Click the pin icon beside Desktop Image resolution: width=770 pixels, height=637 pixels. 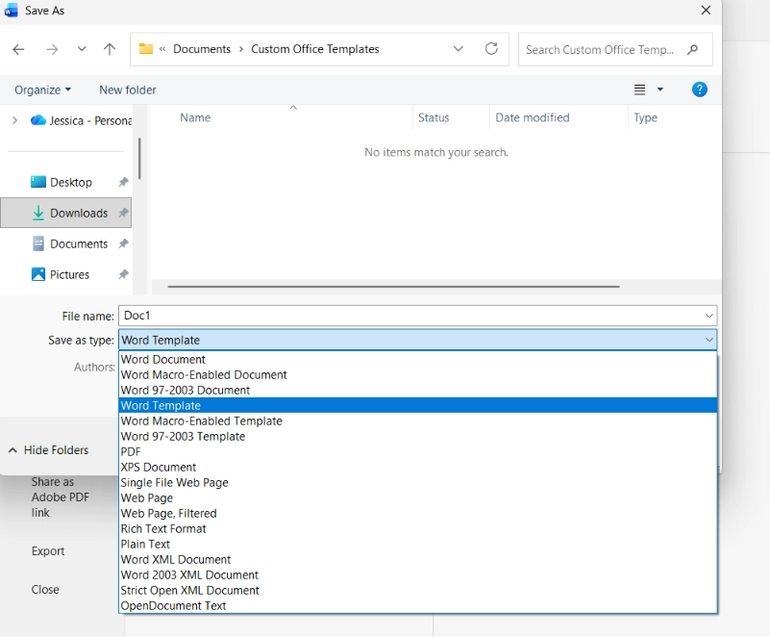[123, 183]
